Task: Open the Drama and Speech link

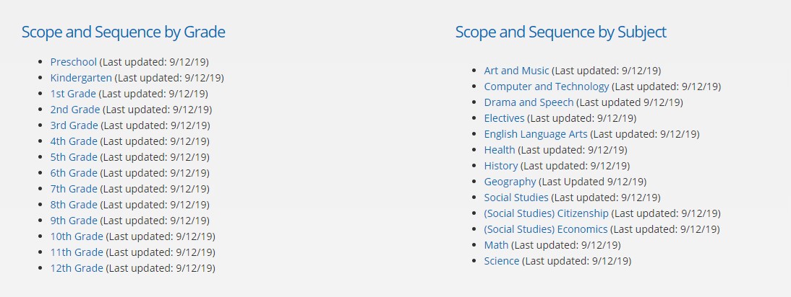Action: click(529, 102)
